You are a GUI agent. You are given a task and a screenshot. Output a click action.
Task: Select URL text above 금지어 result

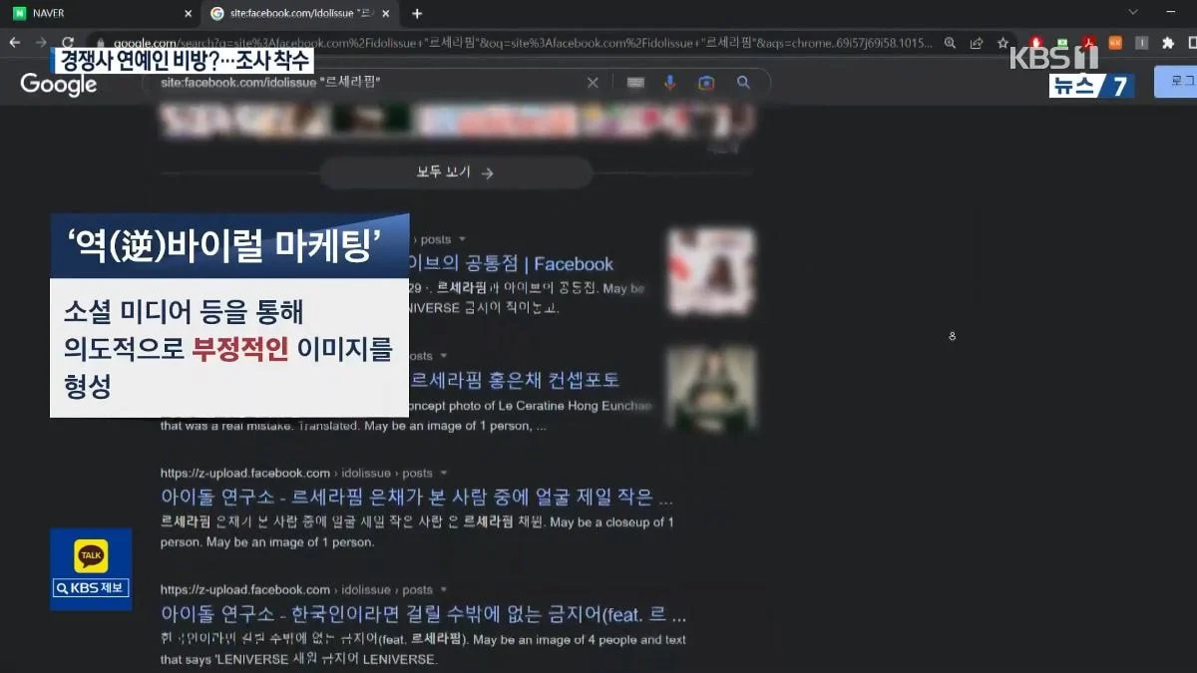click(296, 589)
